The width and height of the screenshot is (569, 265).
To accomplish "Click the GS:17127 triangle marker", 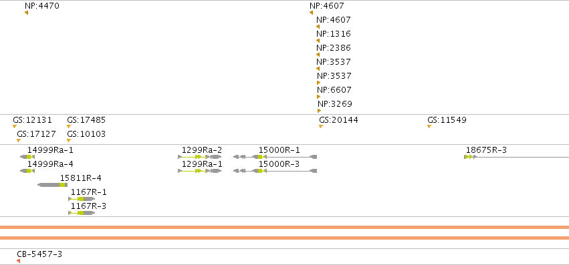I will tap(19, 140).
